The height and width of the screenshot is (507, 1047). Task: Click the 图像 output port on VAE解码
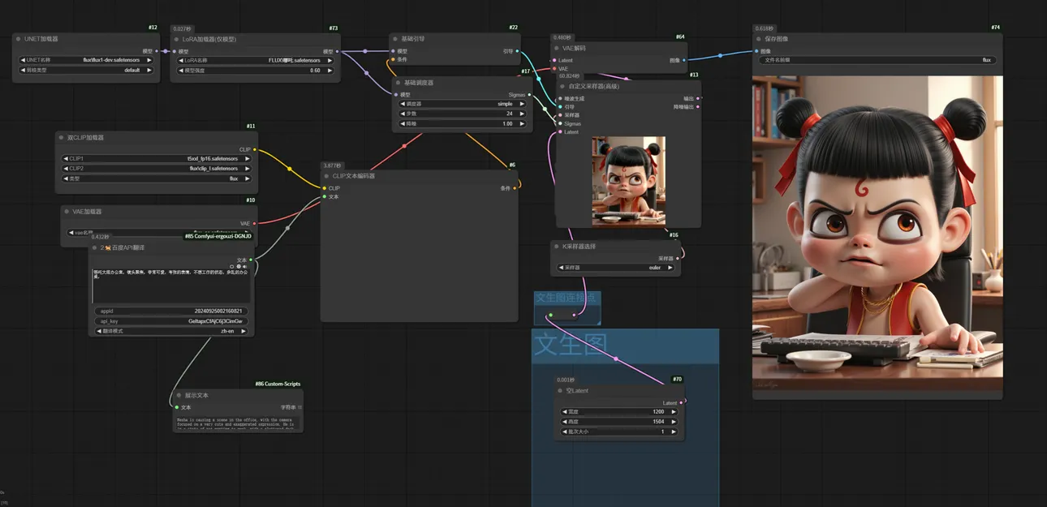(x=684, y=60)
